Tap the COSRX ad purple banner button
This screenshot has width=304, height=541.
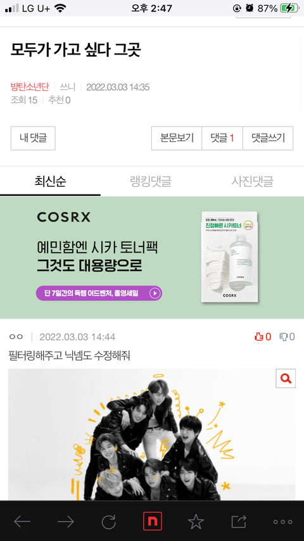coord(99,293)
